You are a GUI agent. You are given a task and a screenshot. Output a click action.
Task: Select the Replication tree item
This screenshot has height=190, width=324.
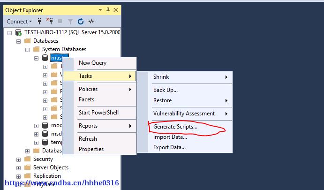pyautogui.click(x=47, y=176)
